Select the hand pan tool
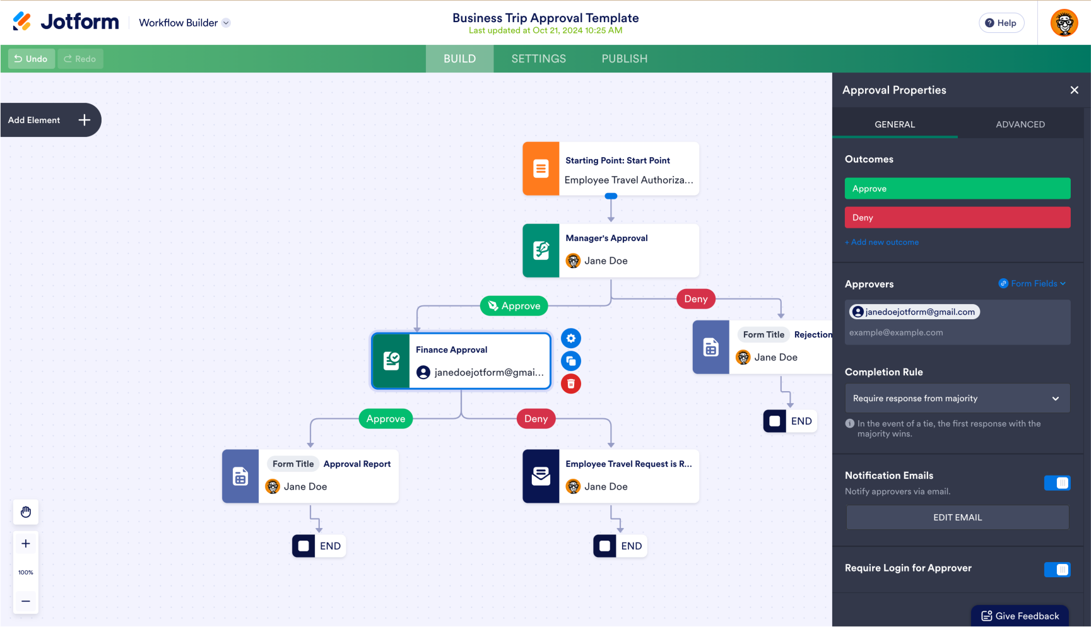Image resolution: width=1091 pixels, height=627 pixels. 26,512
